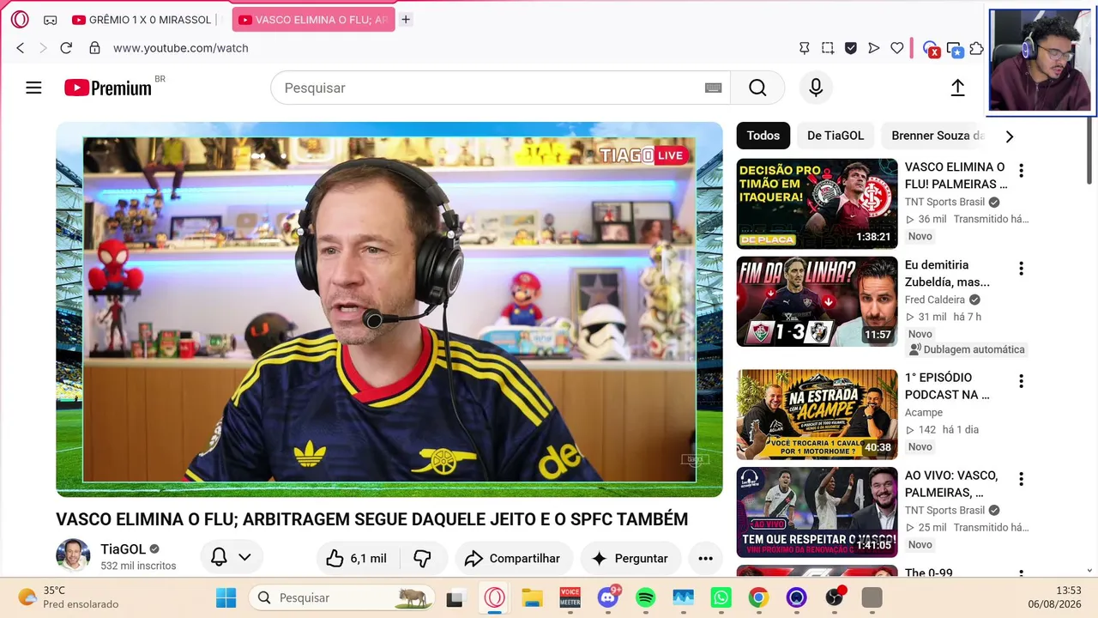The width and height of the screenshot is (1098, 618).
Task: Open the YouTube guide hamburger menu
Action: pos(33,88)
